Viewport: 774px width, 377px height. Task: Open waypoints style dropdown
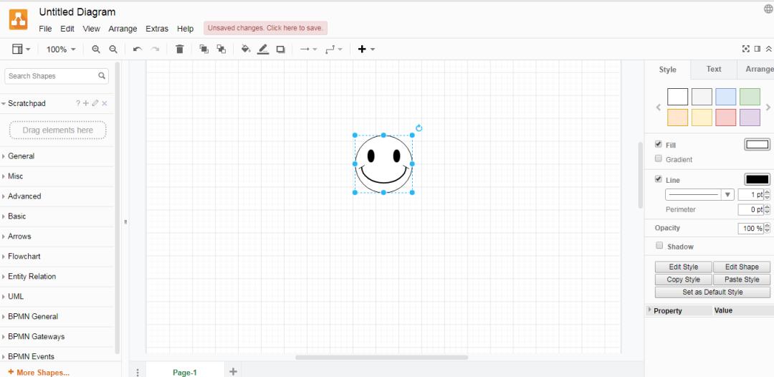pyautogui.click(x=334, y=49)
